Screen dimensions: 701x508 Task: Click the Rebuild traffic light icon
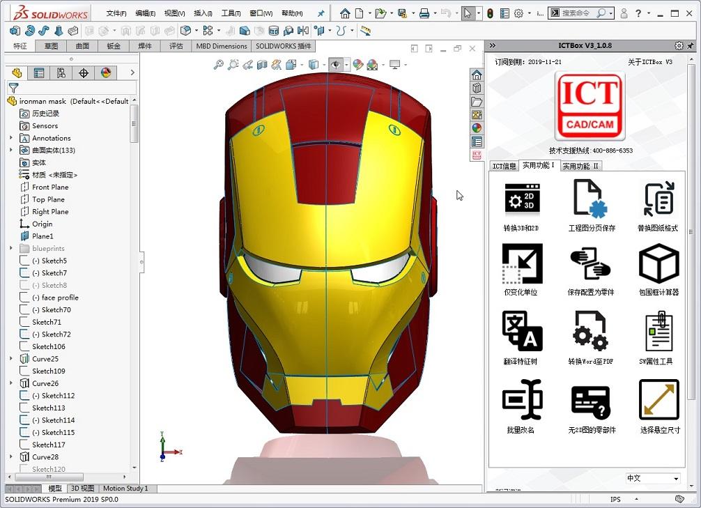pyautogui.click(x=491, y=13)
